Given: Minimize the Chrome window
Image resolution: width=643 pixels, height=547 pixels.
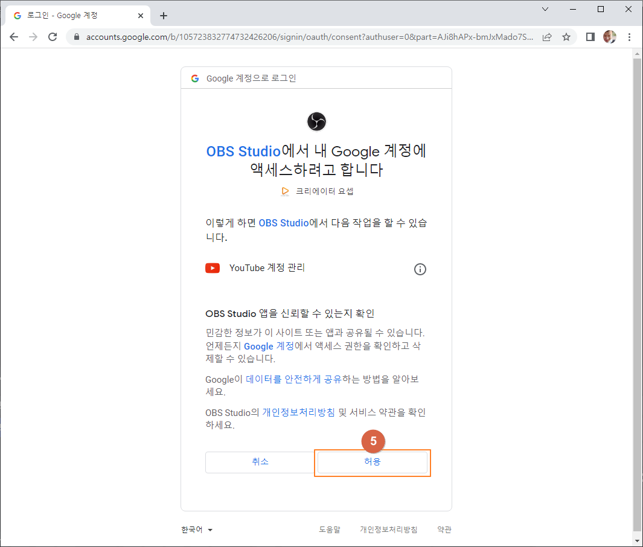Looking at the screenshot, I should pyautogui.click(x=573, y=9).
